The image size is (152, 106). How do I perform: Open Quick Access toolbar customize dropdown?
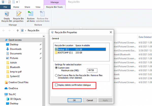tap(17, 2)
